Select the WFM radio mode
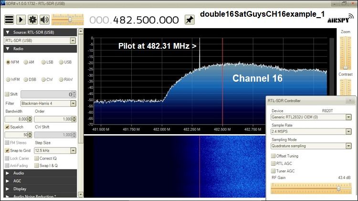 pyautogui.click(x=8, y=79)
